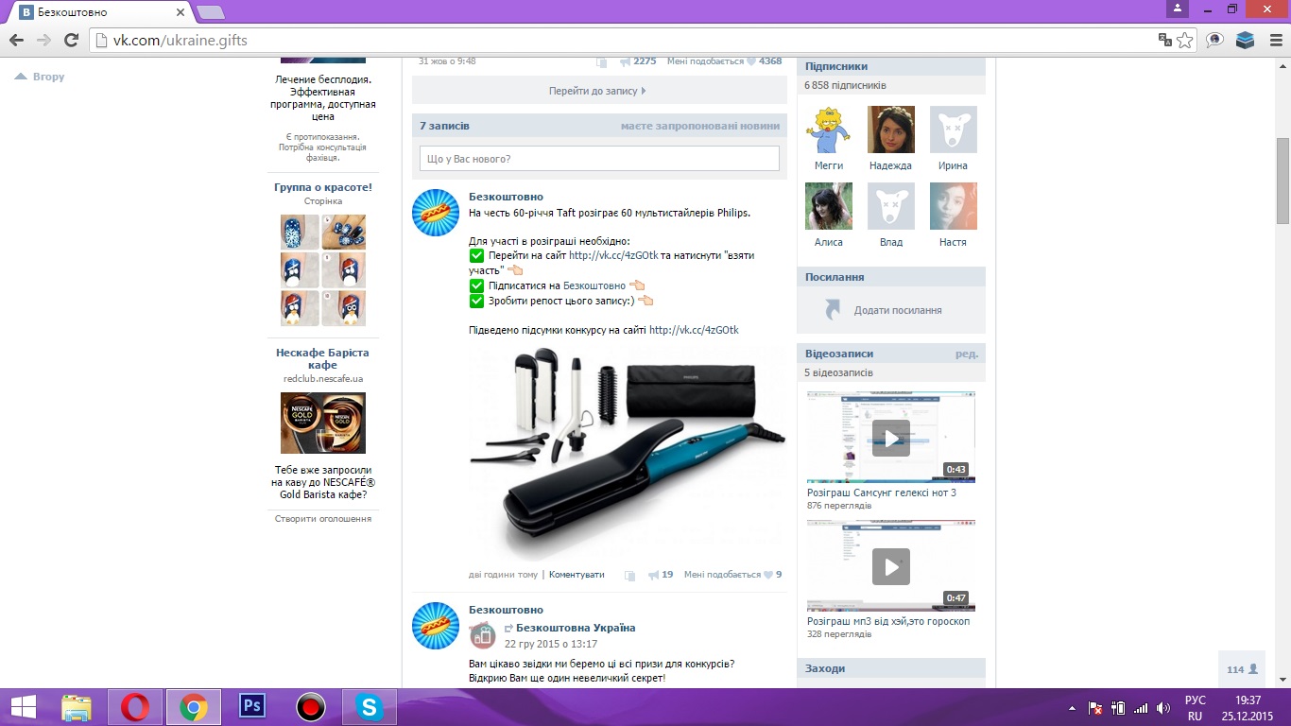This screenshot has height=726, width=1291.
Task: Click the Що у Вас нового input field
Action: point(599,159)
